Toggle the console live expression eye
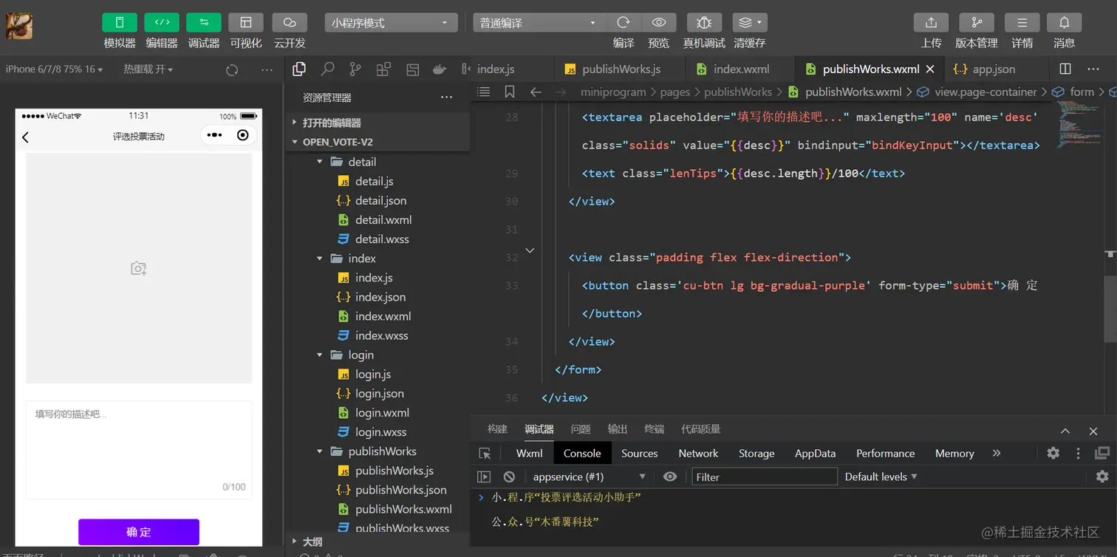 tap(670, 476)
